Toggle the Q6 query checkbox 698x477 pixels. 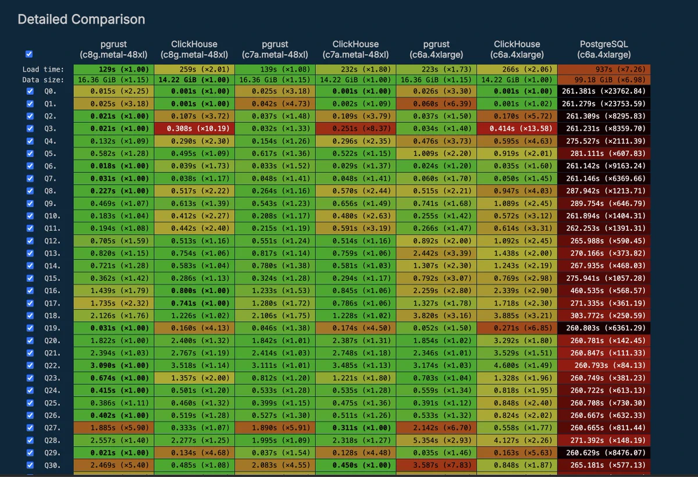click(x=30, y=166)
